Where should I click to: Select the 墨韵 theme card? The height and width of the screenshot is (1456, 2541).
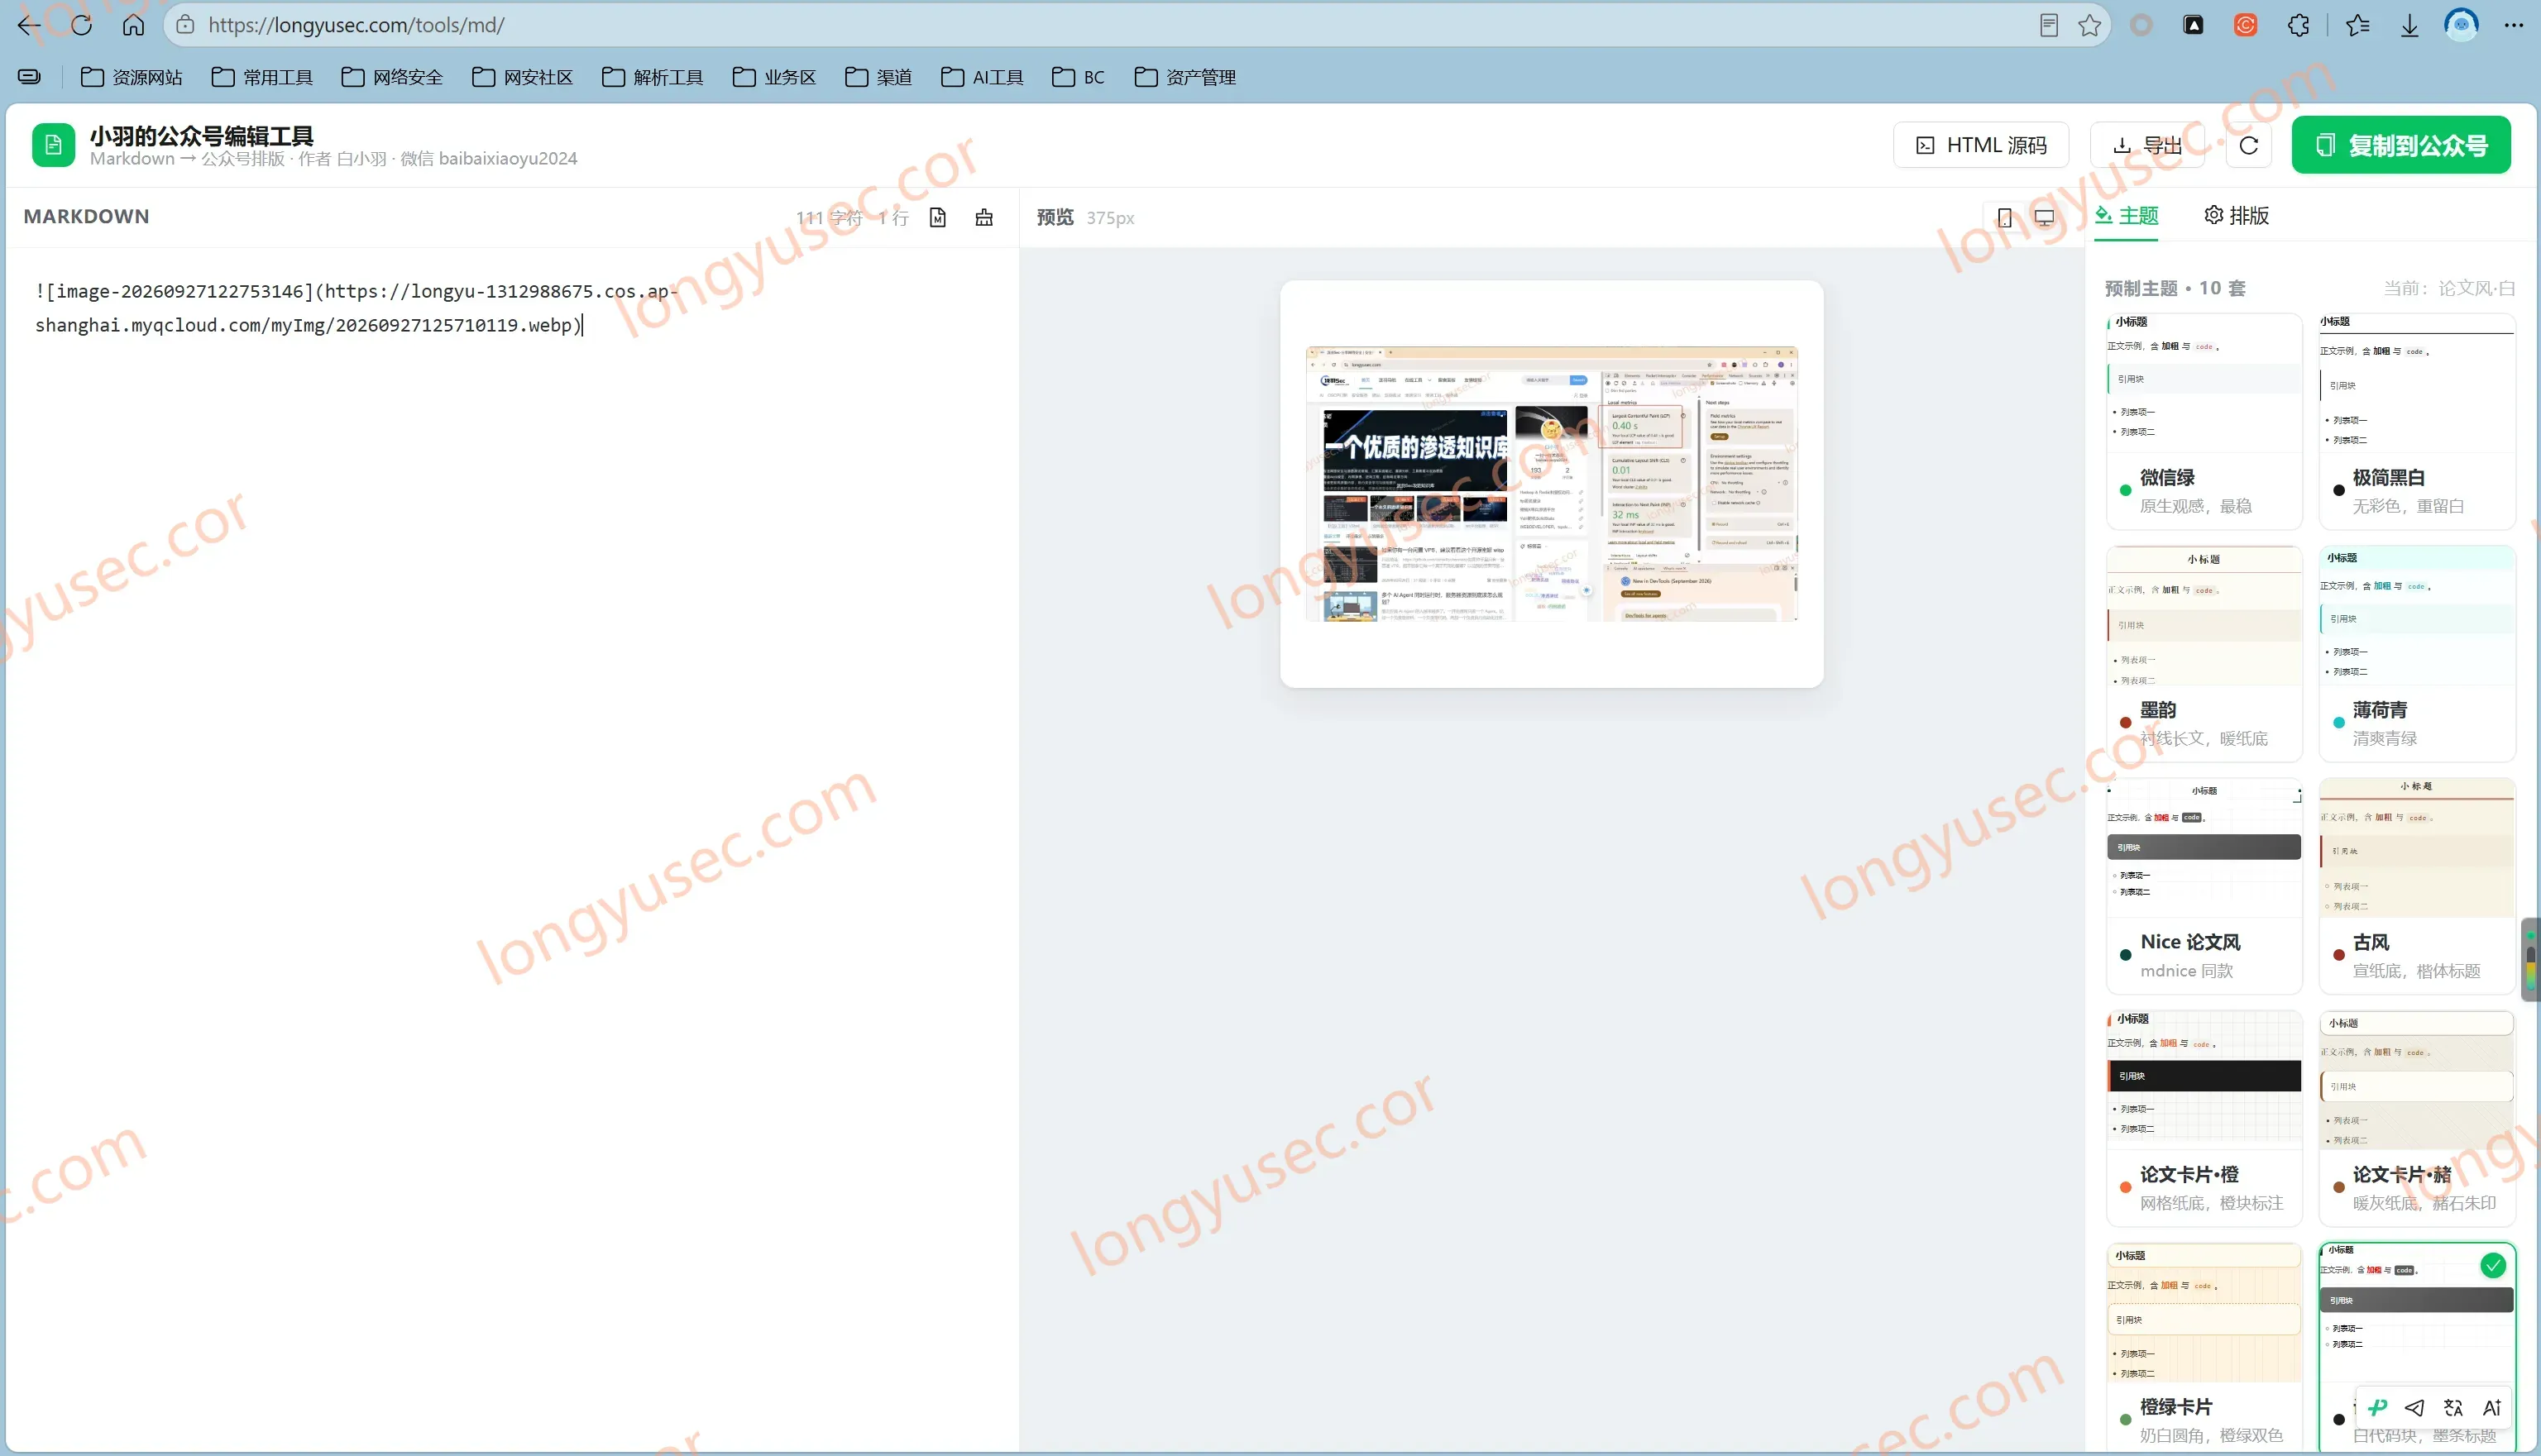2204,653
